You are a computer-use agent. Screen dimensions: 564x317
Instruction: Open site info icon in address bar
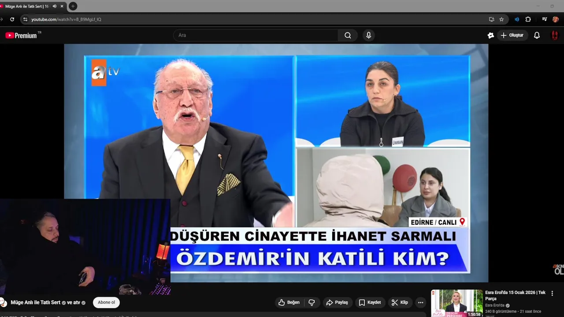[25, 19]
